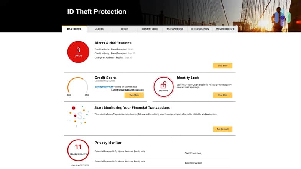Click the credit score gauge dial
This screenshot has width=301, height=169.
[x=78, y=87]
